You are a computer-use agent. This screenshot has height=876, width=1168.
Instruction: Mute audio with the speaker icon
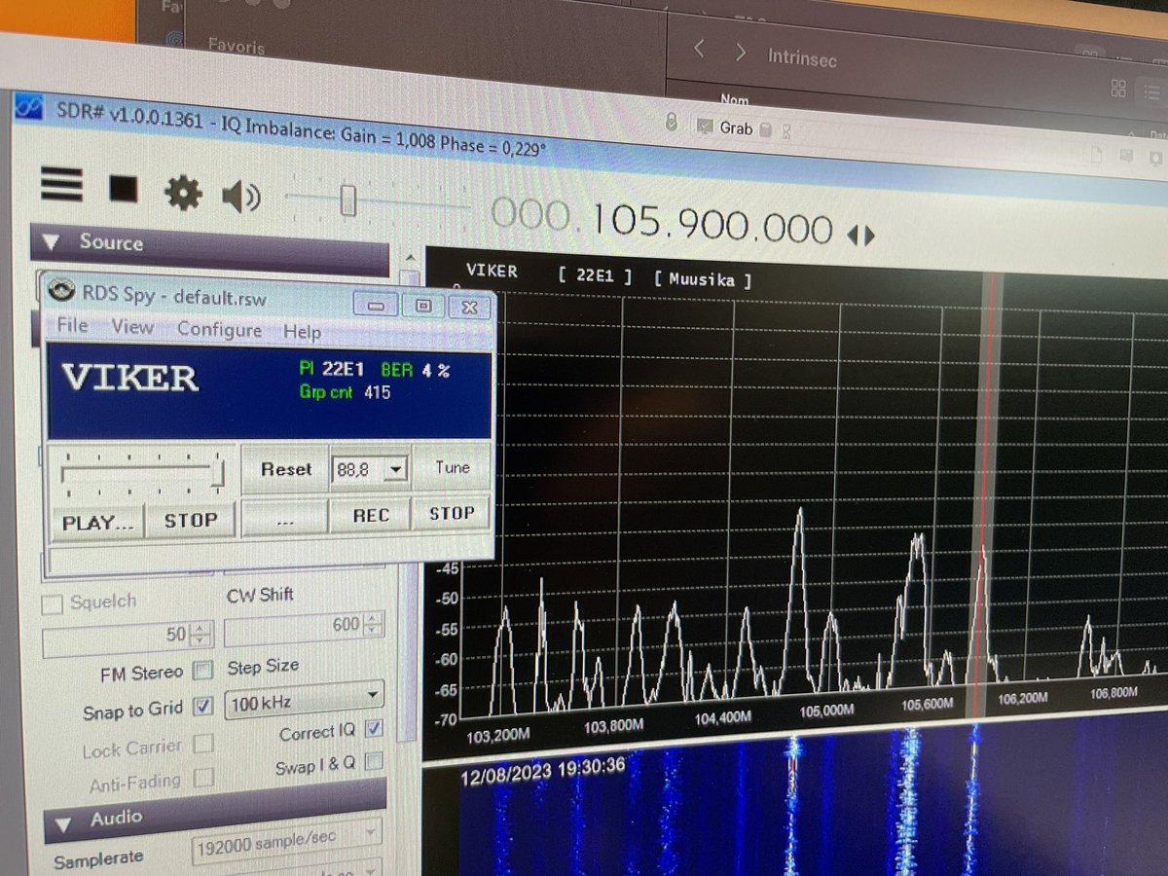[x=240, y=198]
